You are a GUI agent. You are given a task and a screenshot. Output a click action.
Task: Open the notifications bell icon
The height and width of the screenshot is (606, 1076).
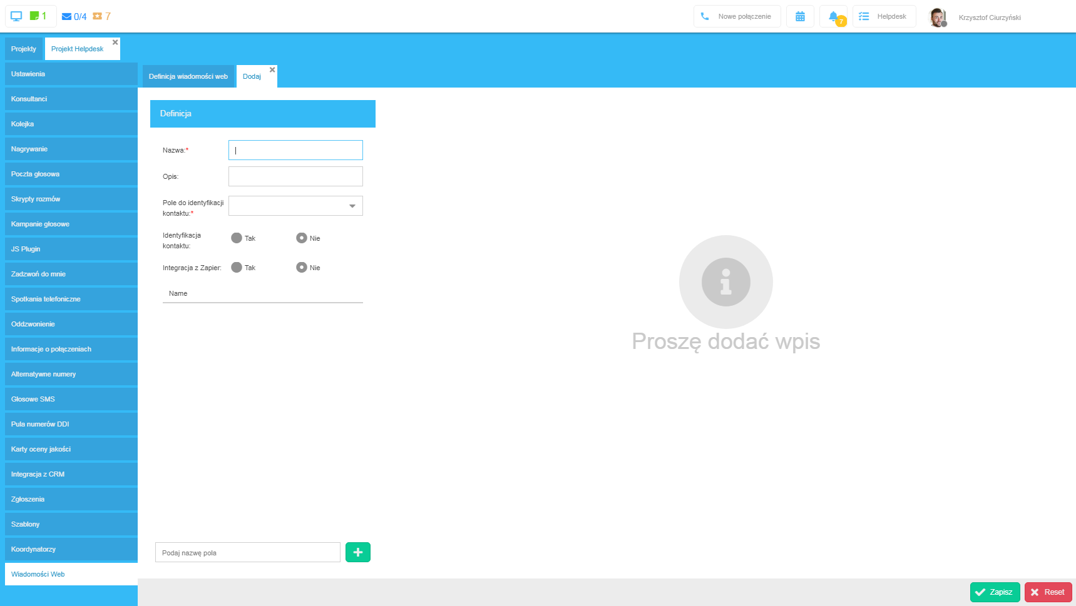pos(833,16)
